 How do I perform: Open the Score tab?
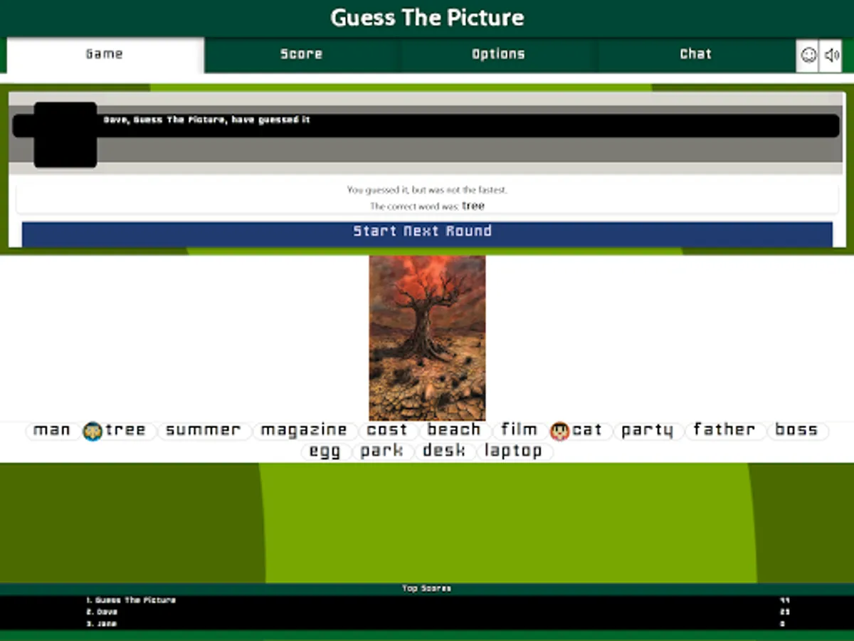click(x=302, y=55)
